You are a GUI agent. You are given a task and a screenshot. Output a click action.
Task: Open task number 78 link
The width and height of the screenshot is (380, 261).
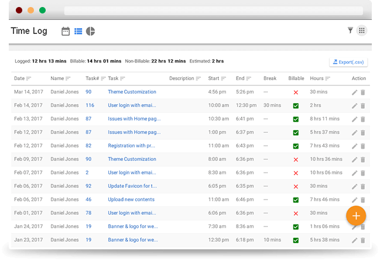pos(88,213)
